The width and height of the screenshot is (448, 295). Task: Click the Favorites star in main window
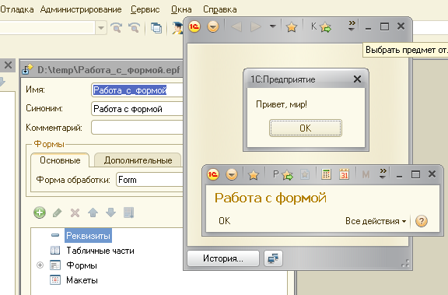(x=292, y=27)
